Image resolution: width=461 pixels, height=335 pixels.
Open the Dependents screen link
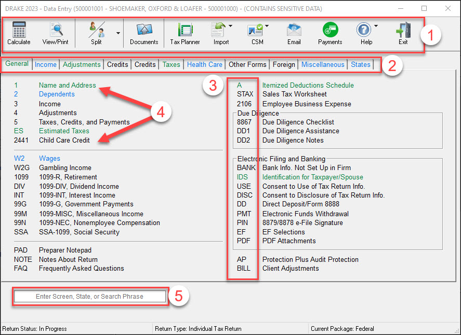point(57,94)
